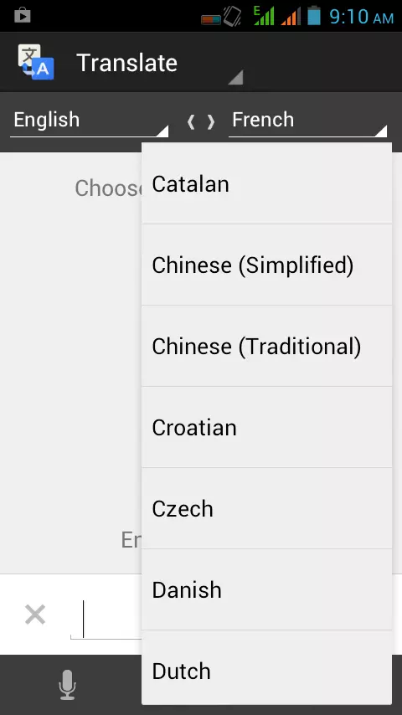Tap the vibrate mode status icon
The width and height of the screenshot is (402, 715).
(232, 16)
